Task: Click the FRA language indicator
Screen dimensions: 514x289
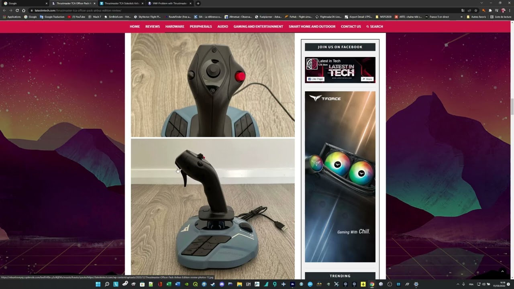Action: click(x=471, y=284)
